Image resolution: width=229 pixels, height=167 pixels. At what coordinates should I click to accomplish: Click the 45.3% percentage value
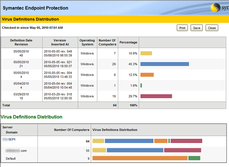click(133, 64)
